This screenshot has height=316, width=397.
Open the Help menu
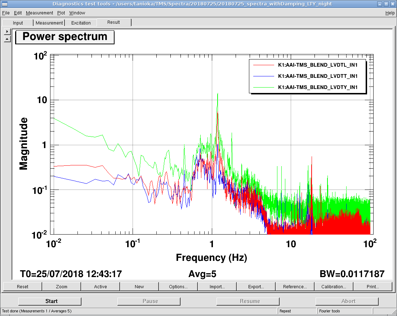tap(390, 13)
